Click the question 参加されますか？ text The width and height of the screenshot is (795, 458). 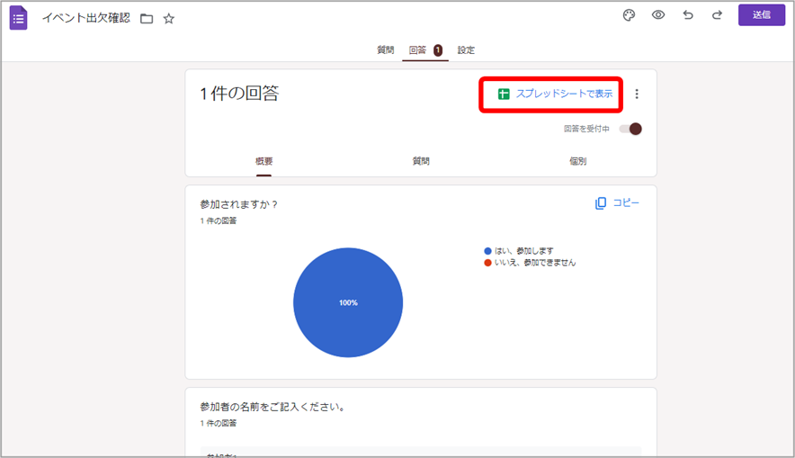239,204
